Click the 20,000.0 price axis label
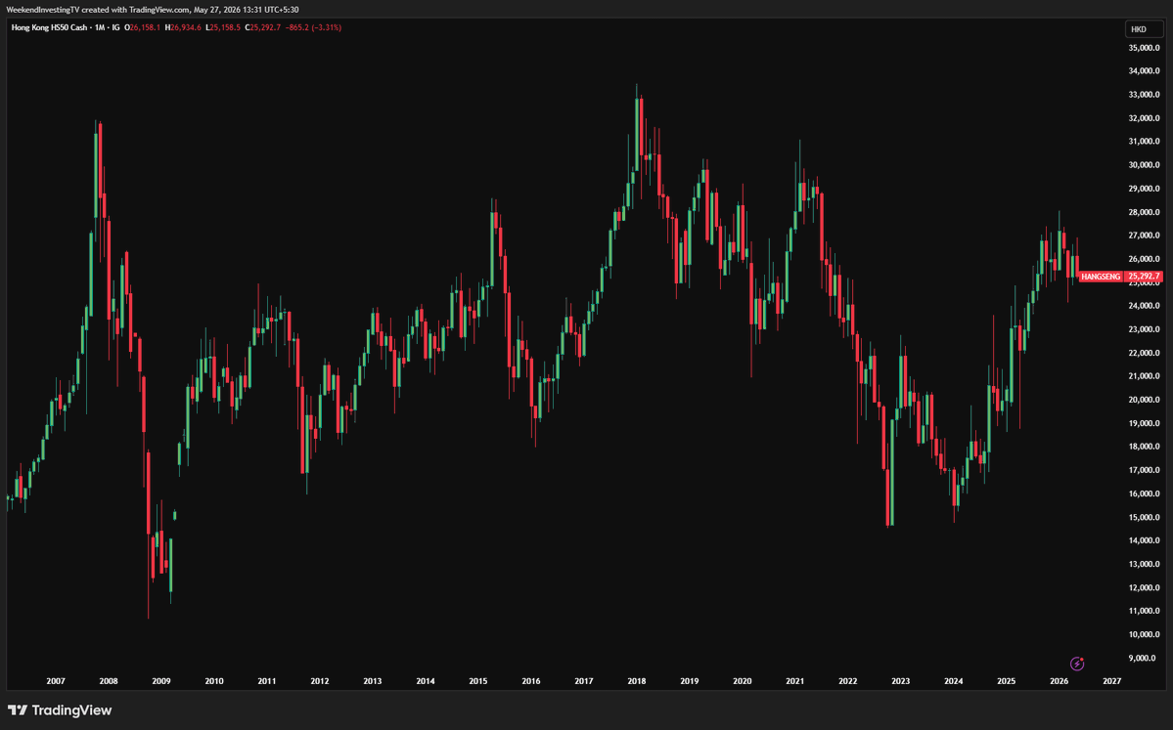Image resolution: width=1173 pixels, height=730 pixels. click(x=1144, y=400)
